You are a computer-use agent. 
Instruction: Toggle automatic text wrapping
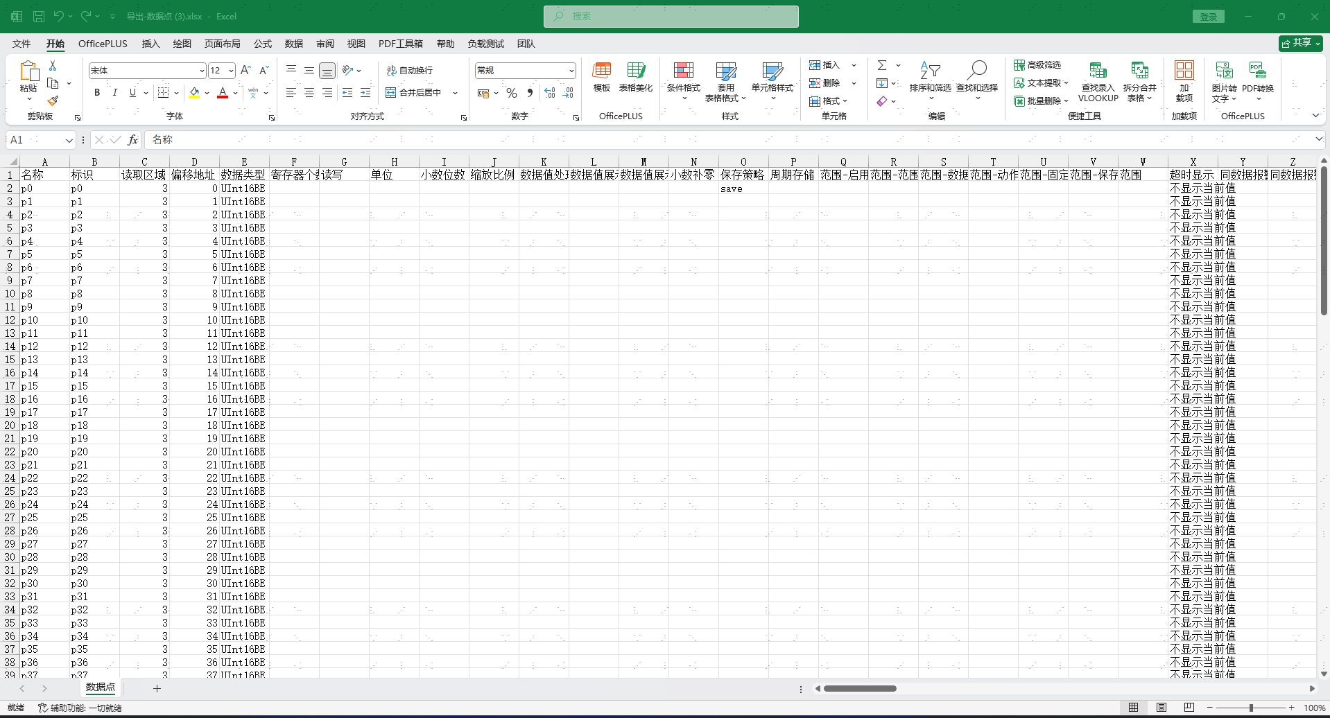pos(410,71)
